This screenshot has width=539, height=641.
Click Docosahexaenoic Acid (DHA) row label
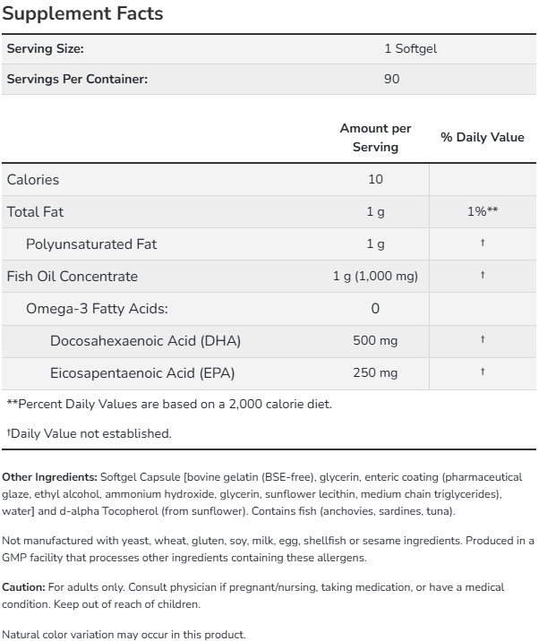click(x=146, y=341)
